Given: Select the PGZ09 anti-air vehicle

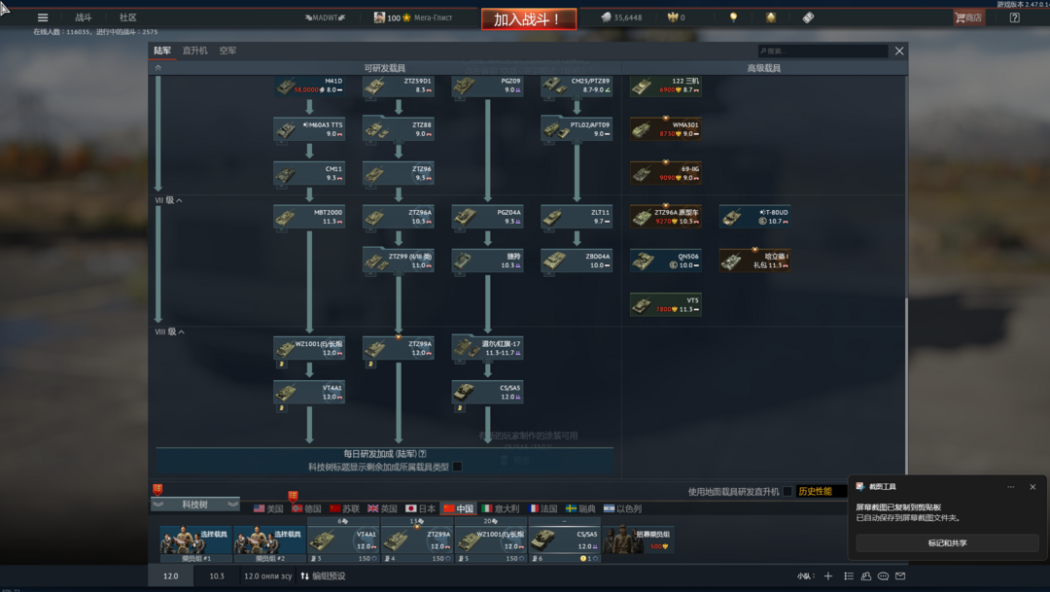Looking at the screenshot, I should [487, 86].
